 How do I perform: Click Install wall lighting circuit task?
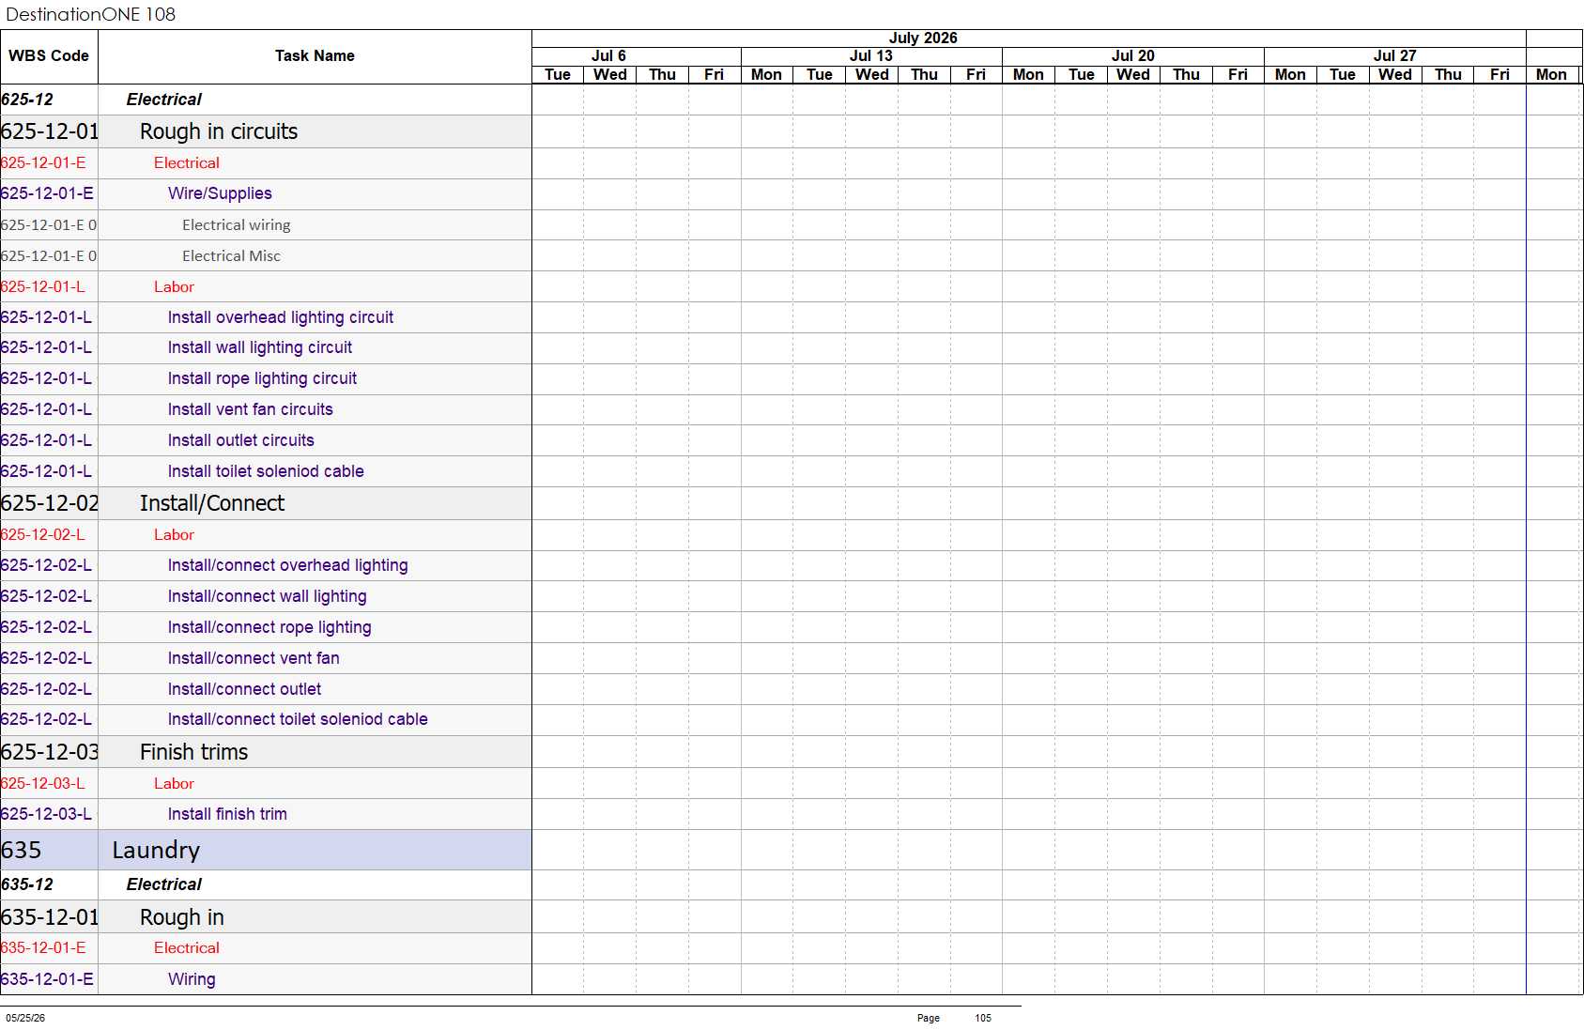[260, 347]
